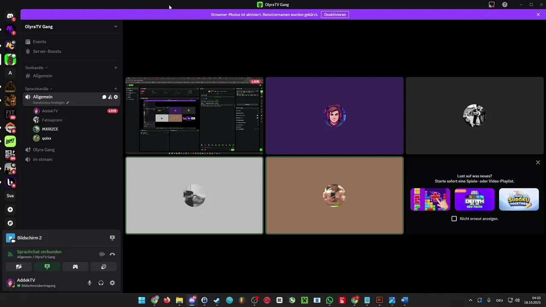Dismiss the streamer mode banner
This screenshot has width=546, height=307.
(x=538, y=14)
